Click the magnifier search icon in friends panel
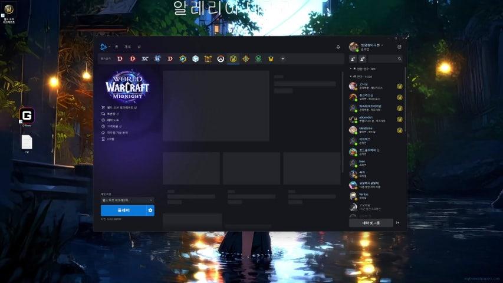This screenshot has height=283, width=503. tap(399, 59)
